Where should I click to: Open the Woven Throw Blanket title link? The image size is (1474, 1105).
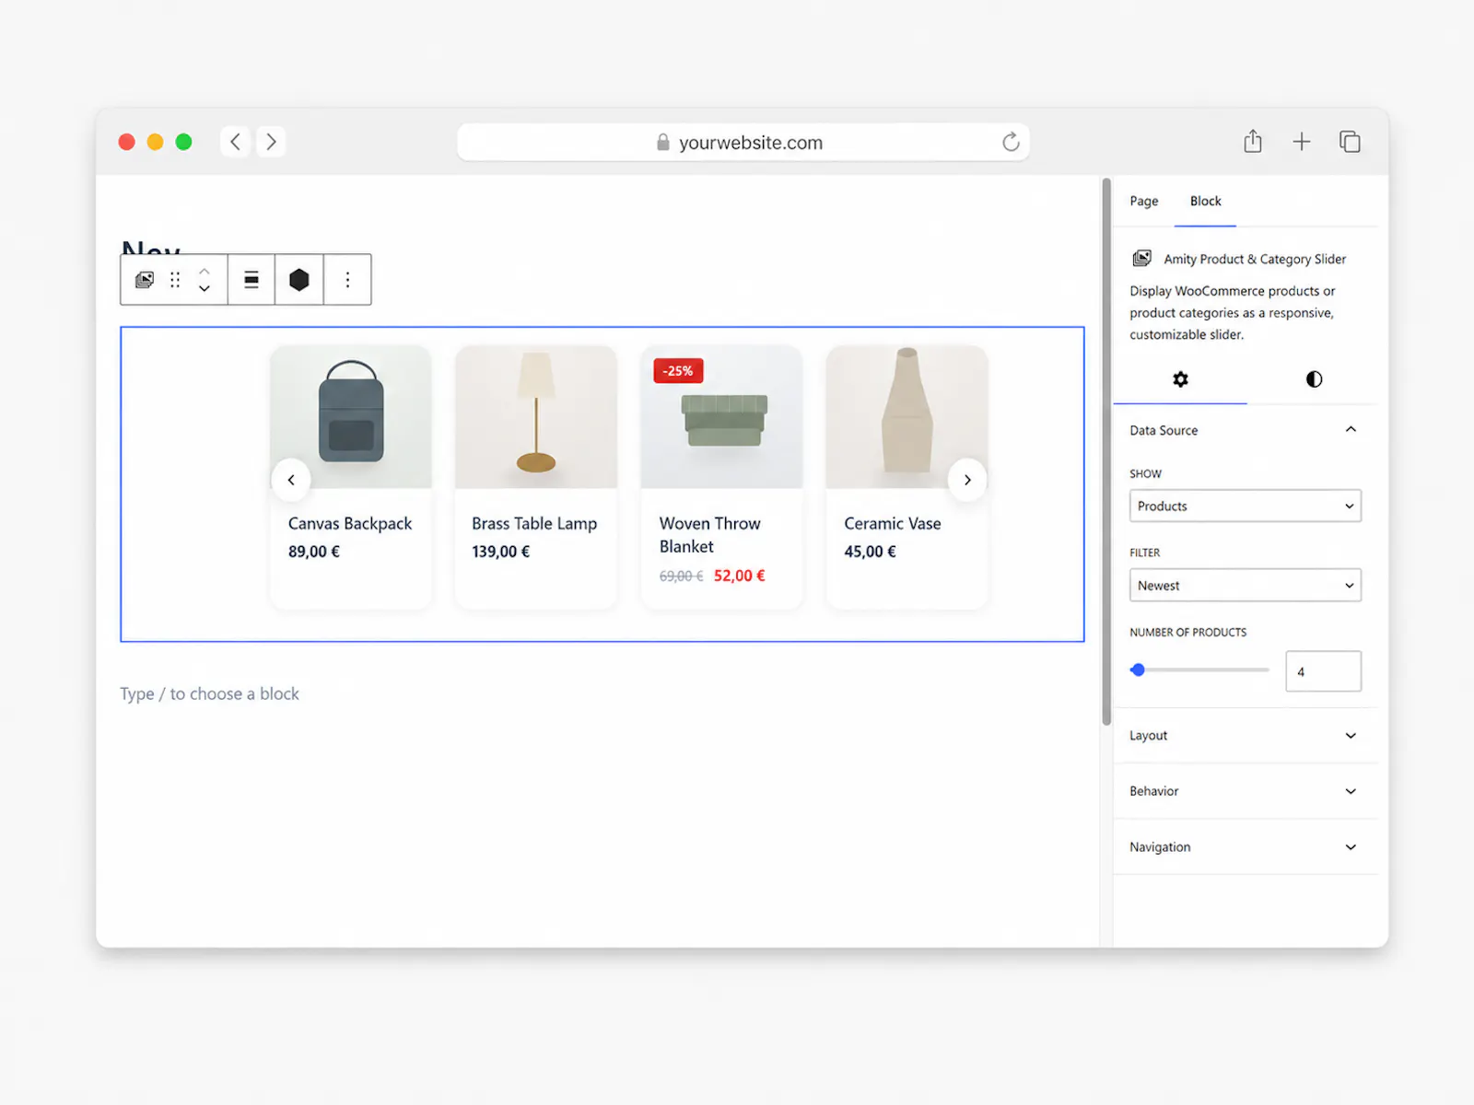pyautogui.click(x=709, y=535)
